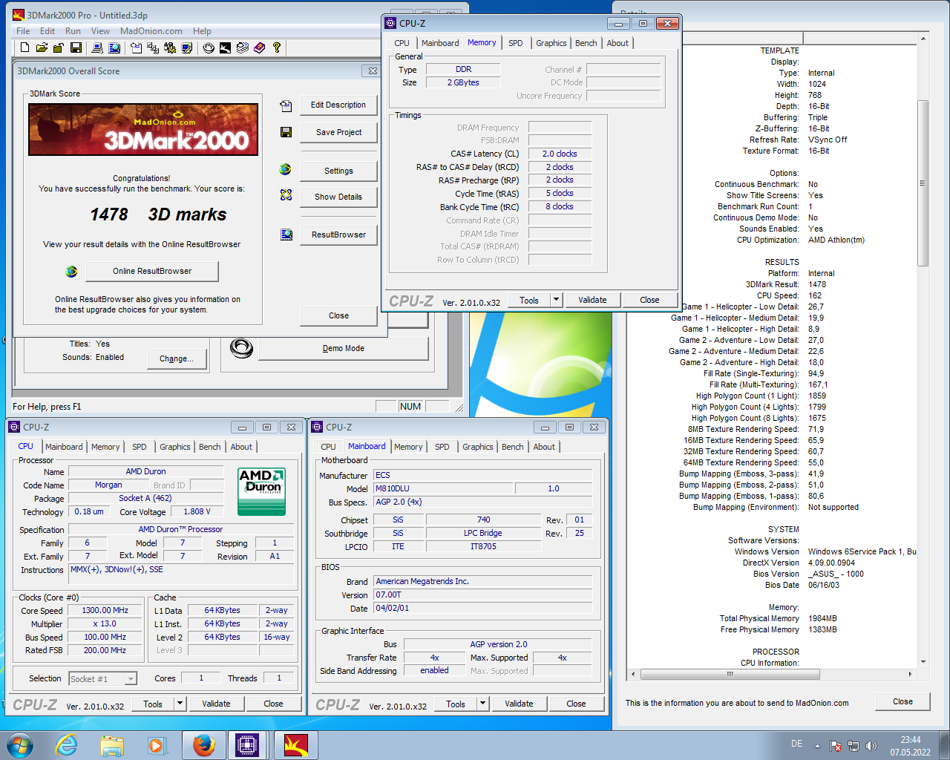This screenshot has height=760, width=950.
Task: Click the Action Center flag tray icon
Action: coord(836,746)
